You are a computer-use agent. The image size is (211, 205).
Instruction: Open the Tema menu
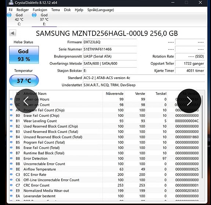pyautogui.click(x=55, y=10)
